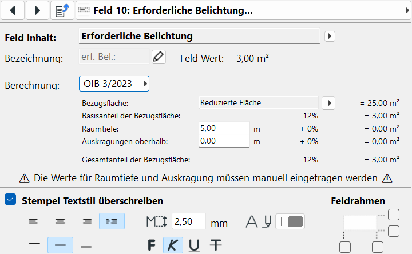412x254 pixels.
Task: Align text right
Action: pos(86,221)
